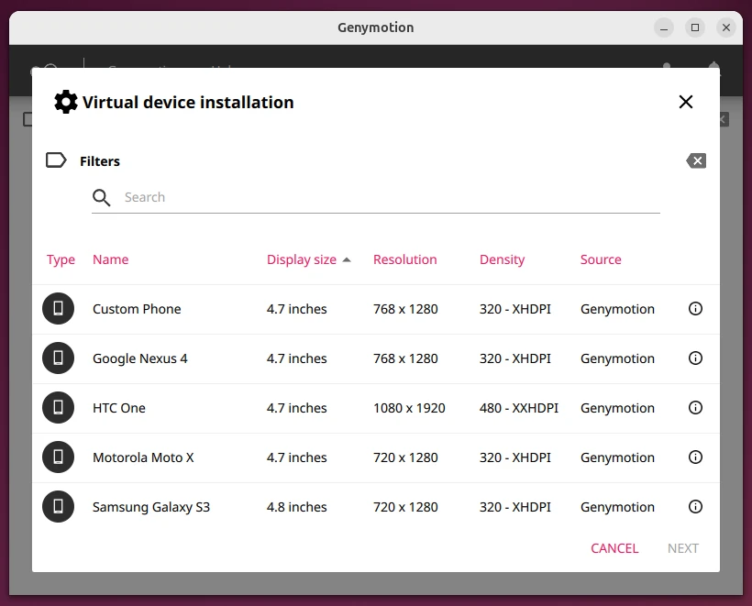The image size is (752, 606).
Task: Clear filters using the backspace icon
Action: tap(696, 161)
